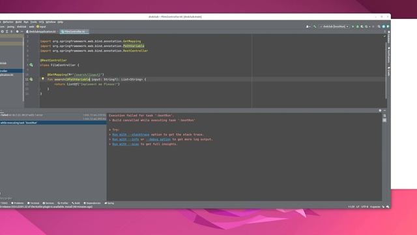417x235 pixels.
Task: Click the readonly lock icon in status bar
Action: 383,207
